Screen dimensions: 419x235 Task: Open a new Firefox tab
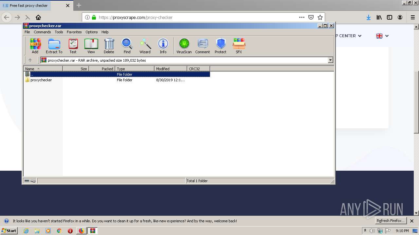coord(79,5)
